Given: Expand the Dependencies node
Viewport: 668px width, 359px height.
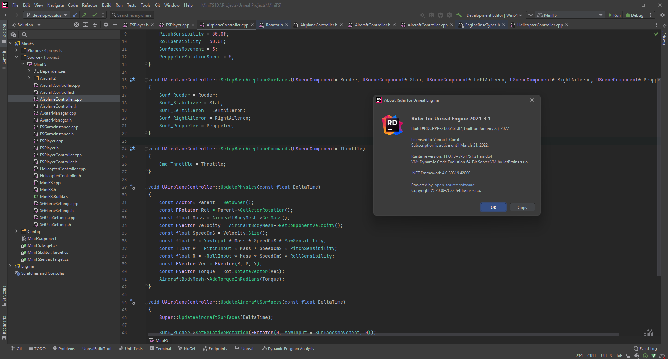Looking at the screenshot, I should coord(29,71).
